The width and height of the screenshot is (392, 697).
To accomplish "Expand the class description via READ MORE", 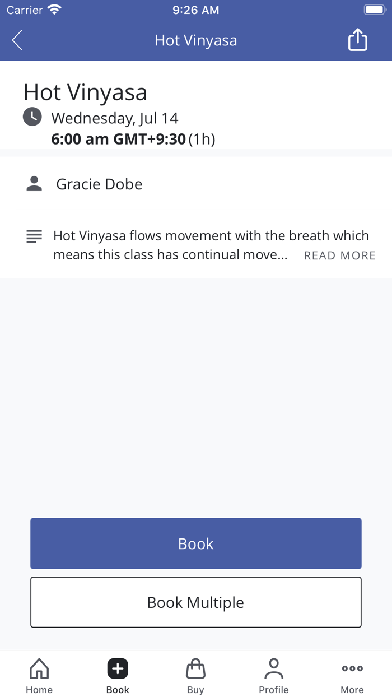I will point(339,255).
